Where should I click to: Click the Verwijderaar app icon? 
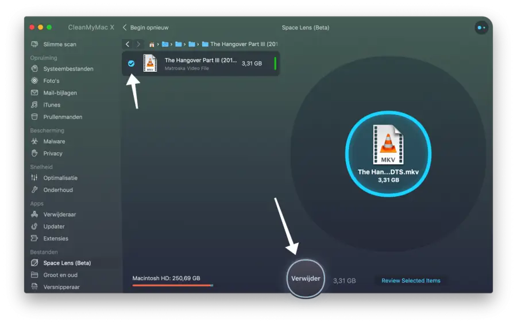point(34,214)
